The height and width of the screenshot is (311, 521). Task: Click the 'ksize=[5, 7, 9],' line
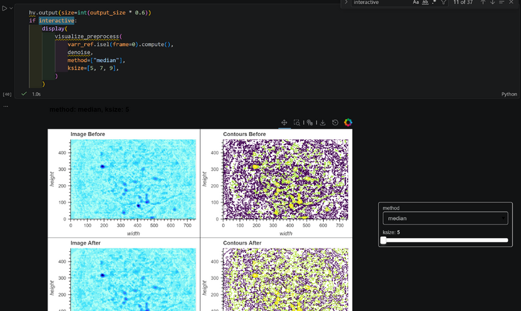(x=93, y=68)
